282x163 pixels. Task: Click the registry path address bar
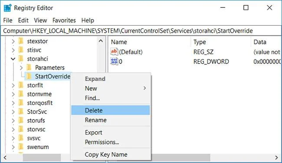point(141,31)
